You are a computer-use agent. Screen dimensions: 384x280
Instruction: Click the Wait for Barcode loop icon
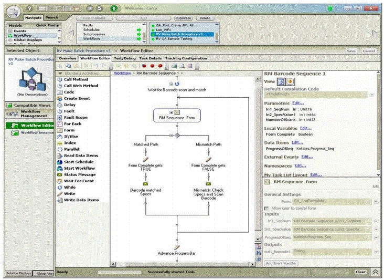(177, 84)
